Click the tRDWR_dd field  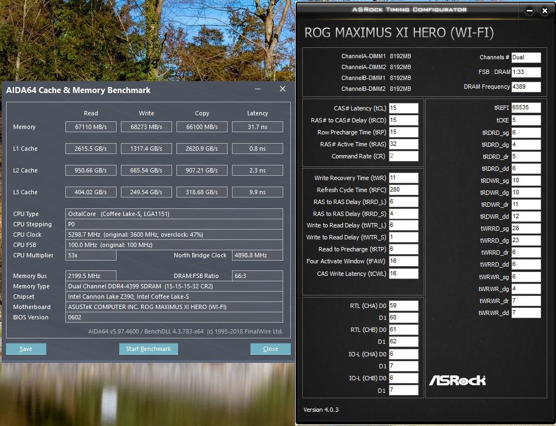tap(526, 217)
